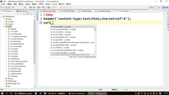Image resolution: width=169 pixels, height=95 pixels.
Task: Open the 文件(F) menu
Action: [x=3, y=4]
